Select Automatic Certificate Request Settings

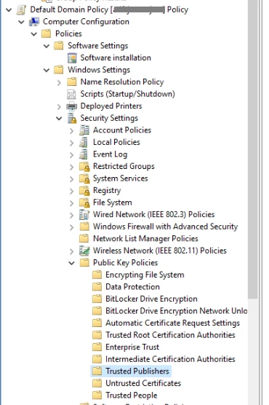pyautogui.click(x=172, y=323)
